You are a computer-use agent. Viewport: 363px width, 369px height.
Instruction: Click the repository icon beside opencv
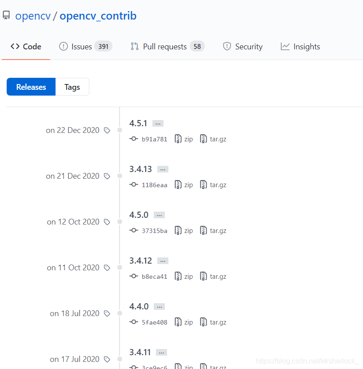(x=6, y=15)
